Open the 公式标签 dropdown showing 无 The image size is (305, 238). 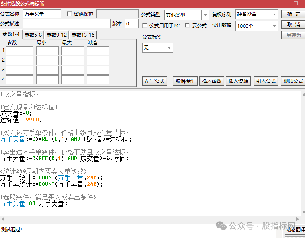[x=169, y=48]
